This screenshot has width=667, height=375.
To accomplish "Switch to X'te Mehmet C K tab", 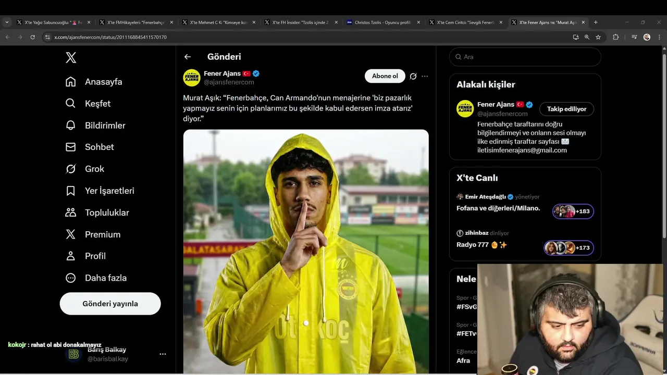I will pos(219,22).
